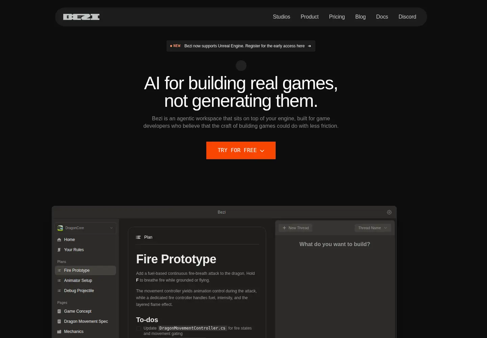Image resolution: width=487 pixels, height=338 pixels.
Task: Click the page icon beside Game Concept
Action: 59,311
